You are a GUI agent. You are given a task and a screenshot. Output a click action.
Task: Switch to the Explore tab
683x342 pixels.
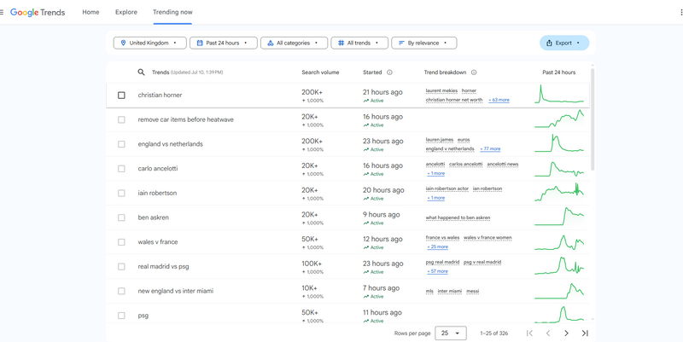[126, 12]
